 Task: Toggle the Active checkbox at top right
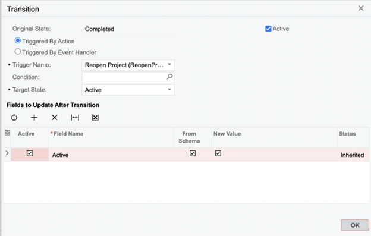click(x=268, y=29)
